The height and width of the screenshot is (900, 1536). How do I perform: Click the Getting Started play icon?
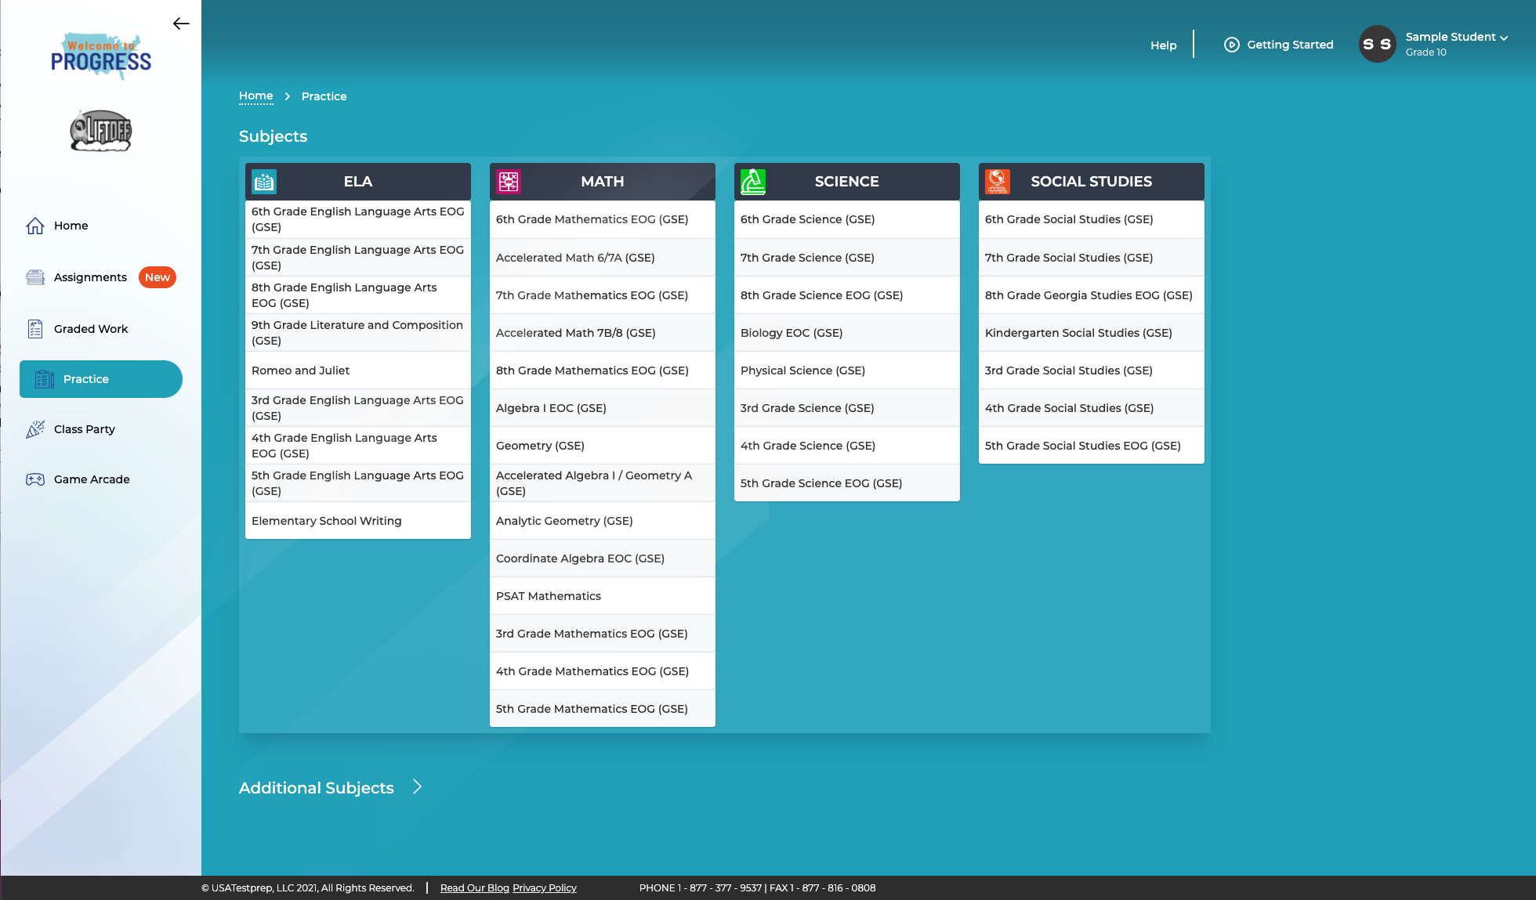(x=1231, y=45)
